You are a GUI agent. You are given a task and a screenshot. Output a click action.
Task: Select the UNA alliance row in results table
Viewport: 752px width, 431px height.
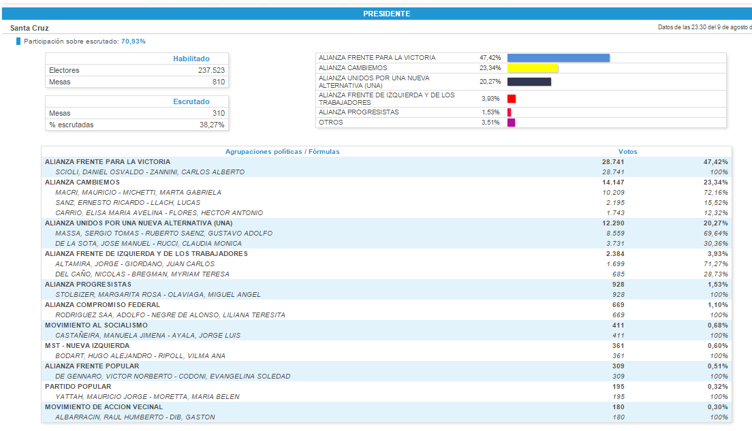click(x=386, y=223)
